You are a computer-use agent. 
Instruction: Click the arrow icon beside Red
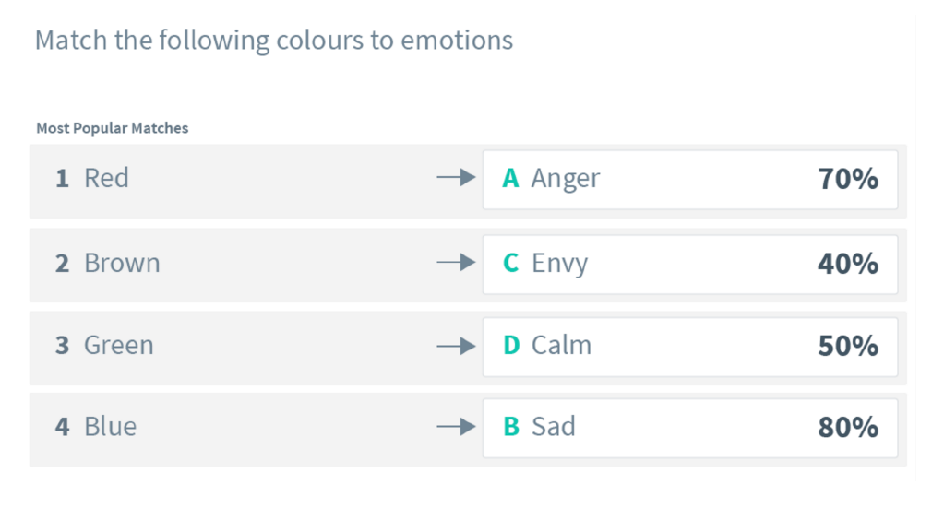pyautogui.click(x=457, y=177)
